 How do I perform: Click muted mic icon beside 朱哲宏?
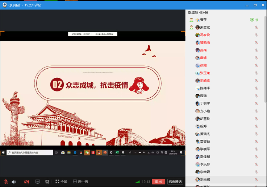pos(256,28)
